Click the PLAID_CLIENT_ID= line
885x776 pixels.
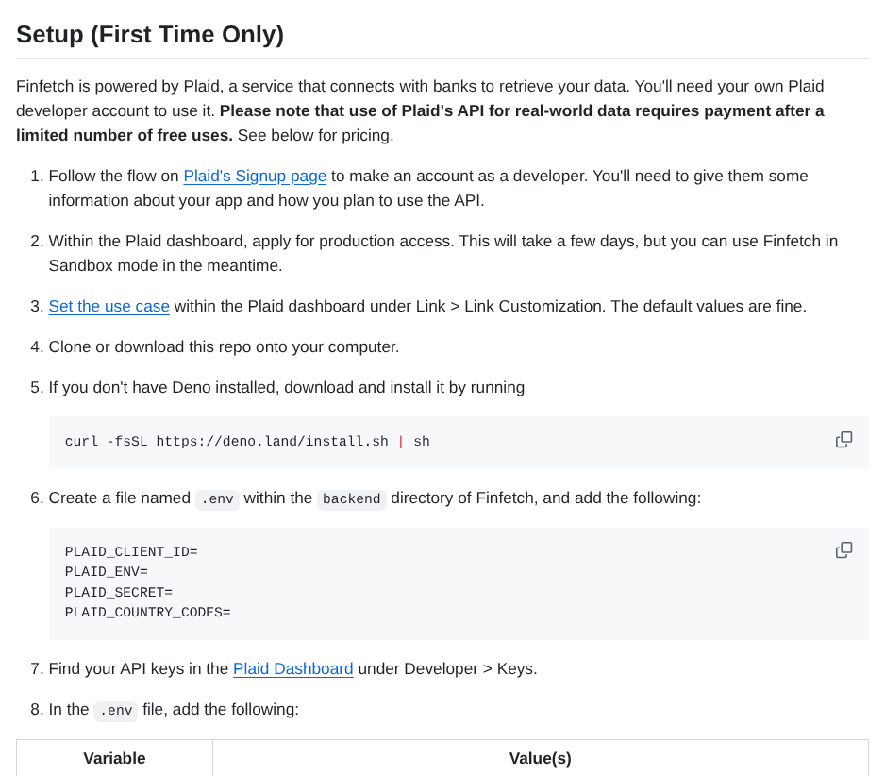point(131,551)
